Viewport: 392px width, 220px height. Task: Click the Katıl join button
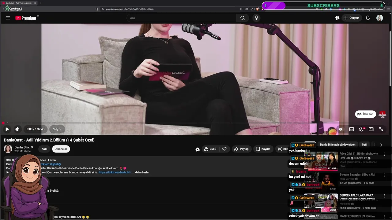(x=44, y=149)
